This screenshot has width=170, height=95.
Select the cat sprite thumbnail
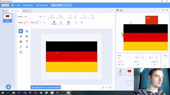(121, 72)
